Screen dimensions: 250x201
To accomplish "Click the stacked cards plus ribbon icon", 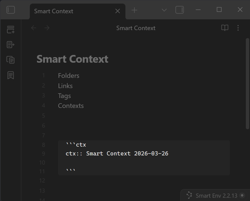I will click(10, 30).
